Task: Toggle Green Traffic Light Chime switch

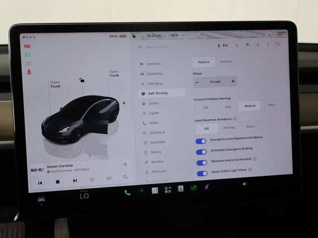Action: [x=202, y=173]
